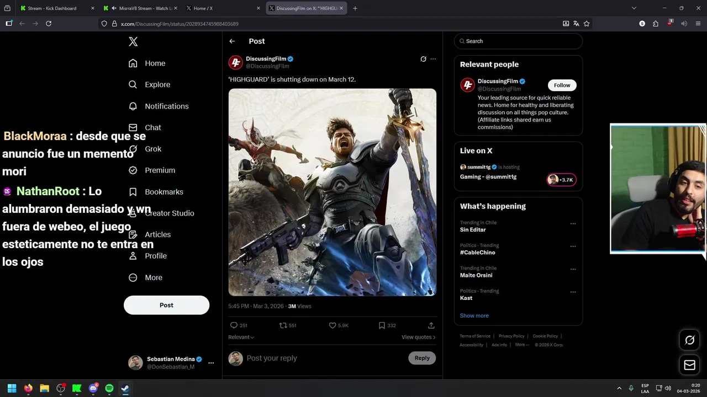
Task: Open DiscussingFilm avatar on the post
Action: tap(236, 62)
